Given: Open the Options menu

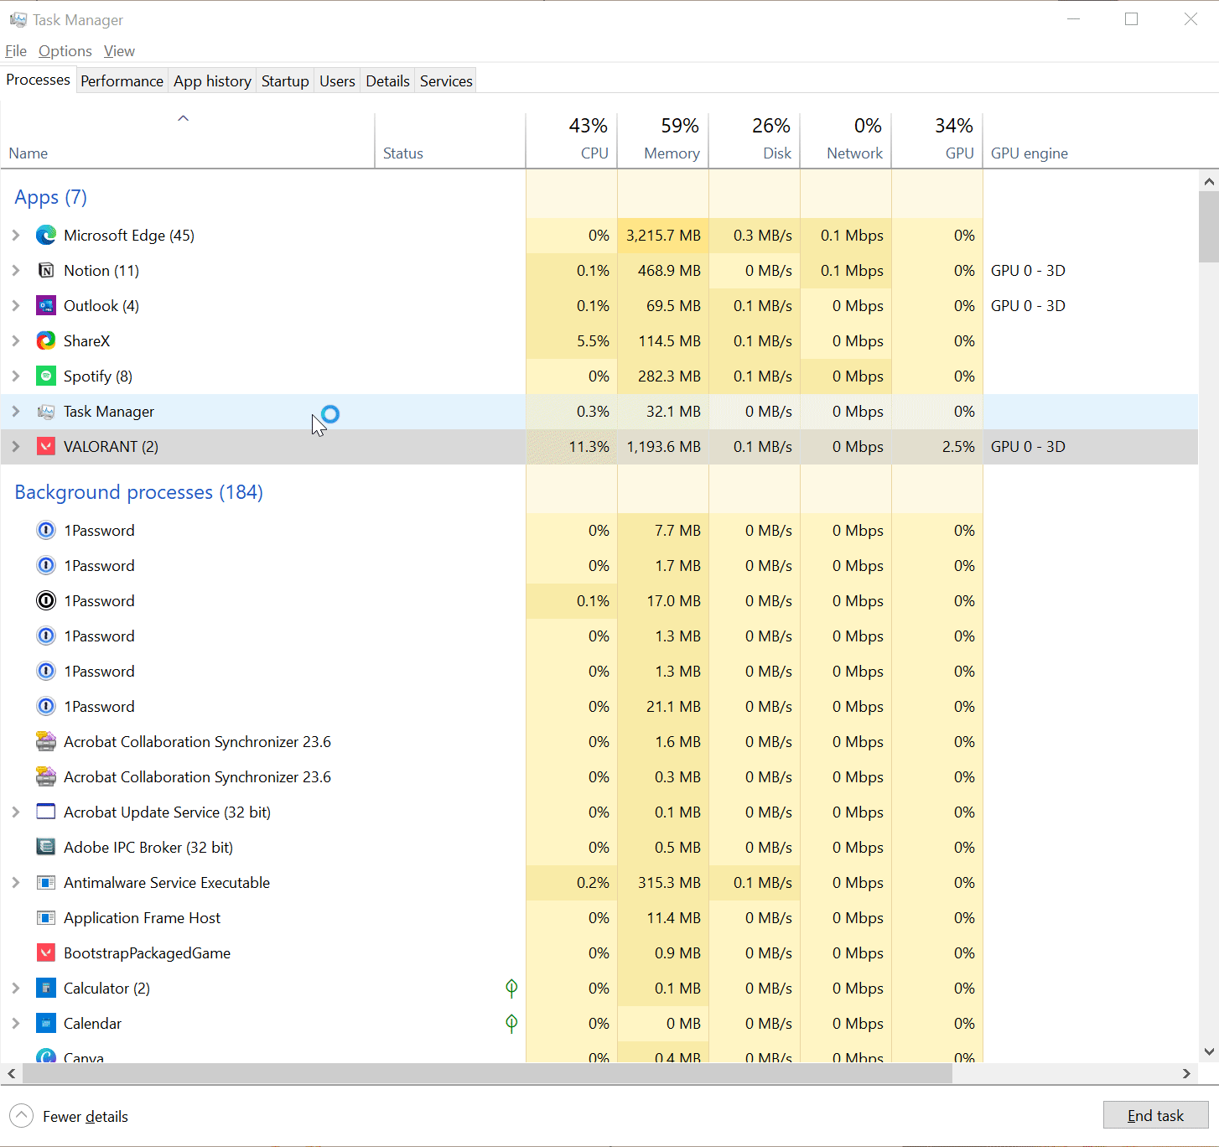Looking at the screenshot, I should coord(65,51).
